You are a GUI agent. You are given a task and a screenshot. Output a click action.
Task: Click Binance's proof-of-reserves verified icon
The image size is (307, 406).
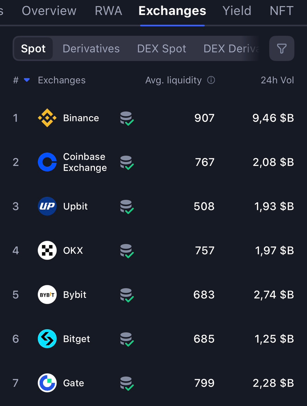click(x=127, y=118)
